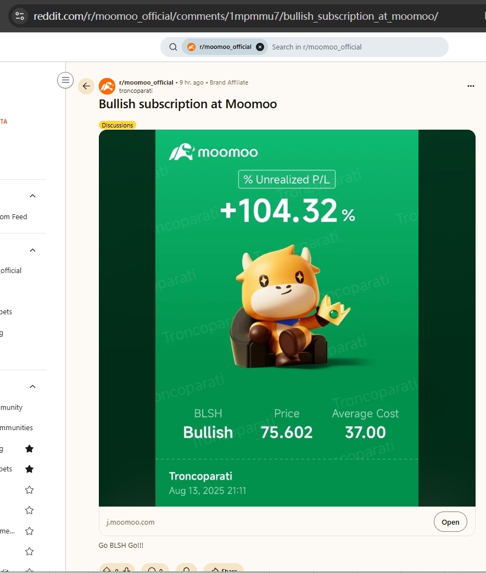Click the partially visible Share button
Screen dimensions: 486x573
(224, 568)
